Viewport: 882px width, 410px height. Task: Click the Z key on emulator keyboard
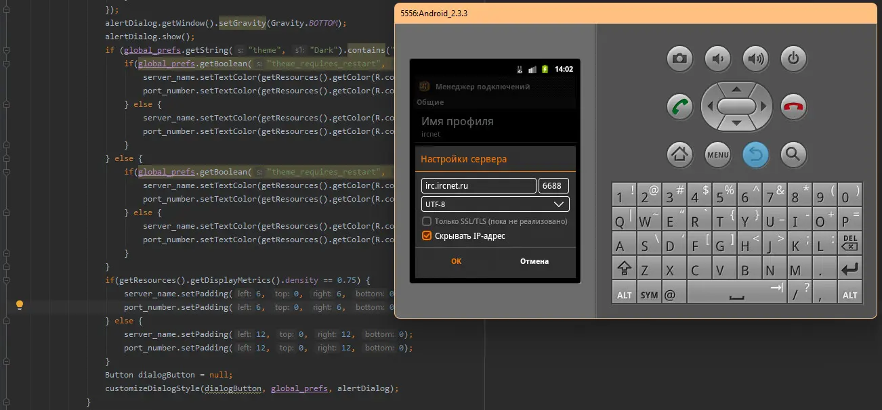(x=649, y=269)
